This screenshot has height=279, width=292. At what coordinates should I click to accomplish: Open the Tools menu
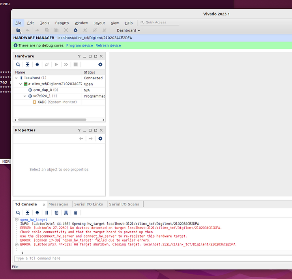45,23
